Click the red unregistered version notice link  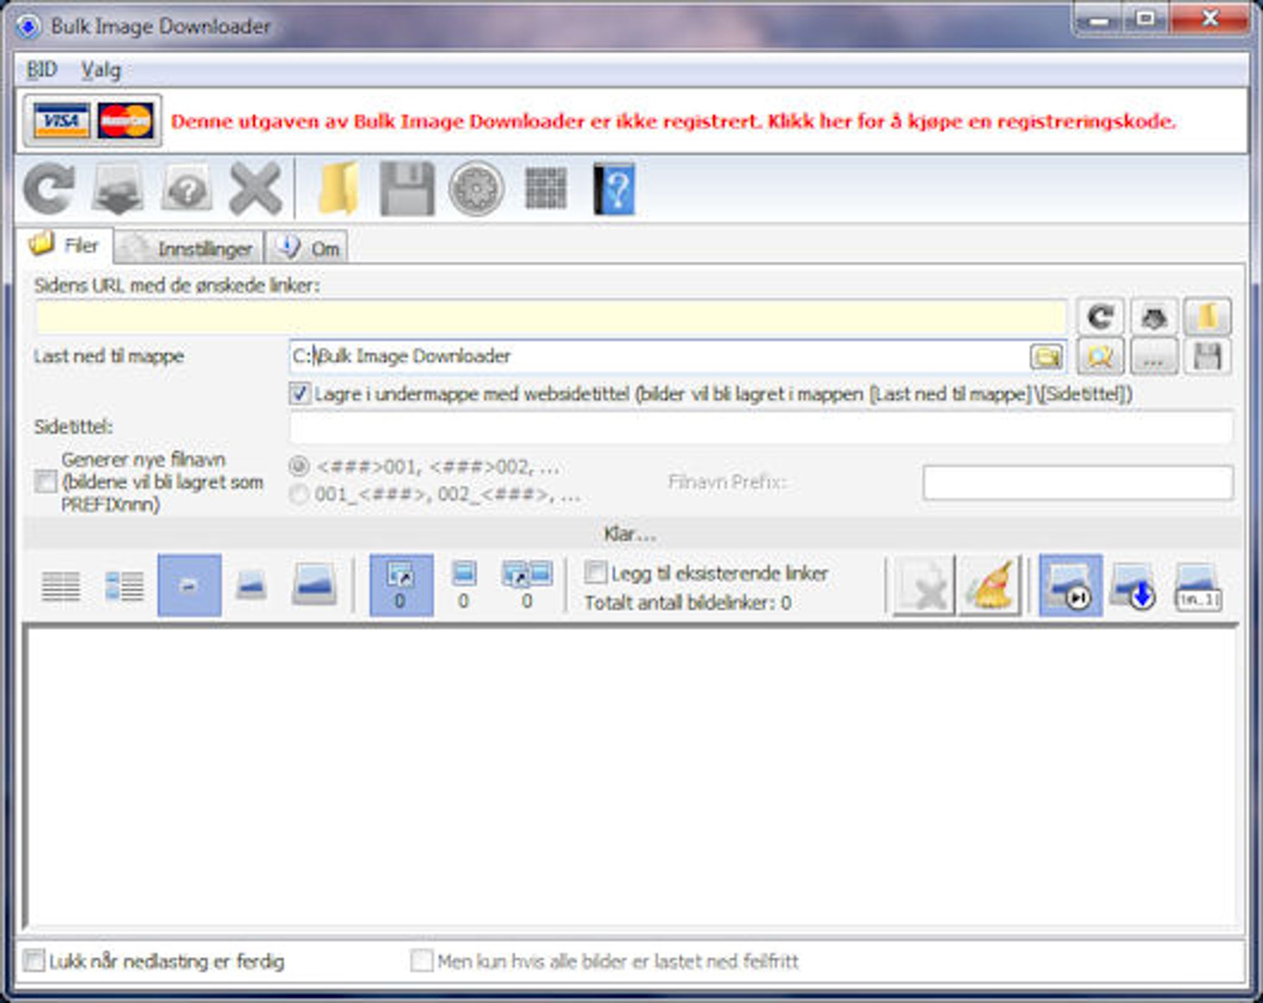pyautogui.click(x=673, y=121)
